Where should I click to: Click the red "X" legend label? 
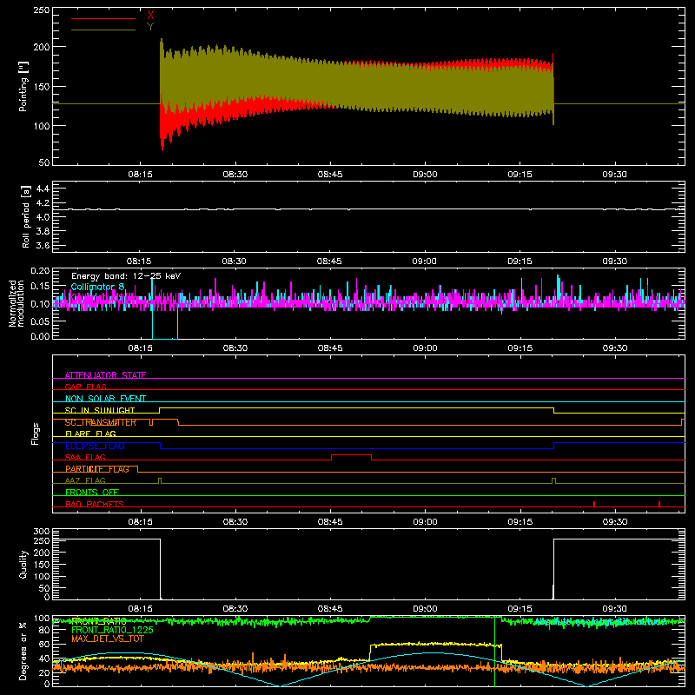tap(150, 16)
